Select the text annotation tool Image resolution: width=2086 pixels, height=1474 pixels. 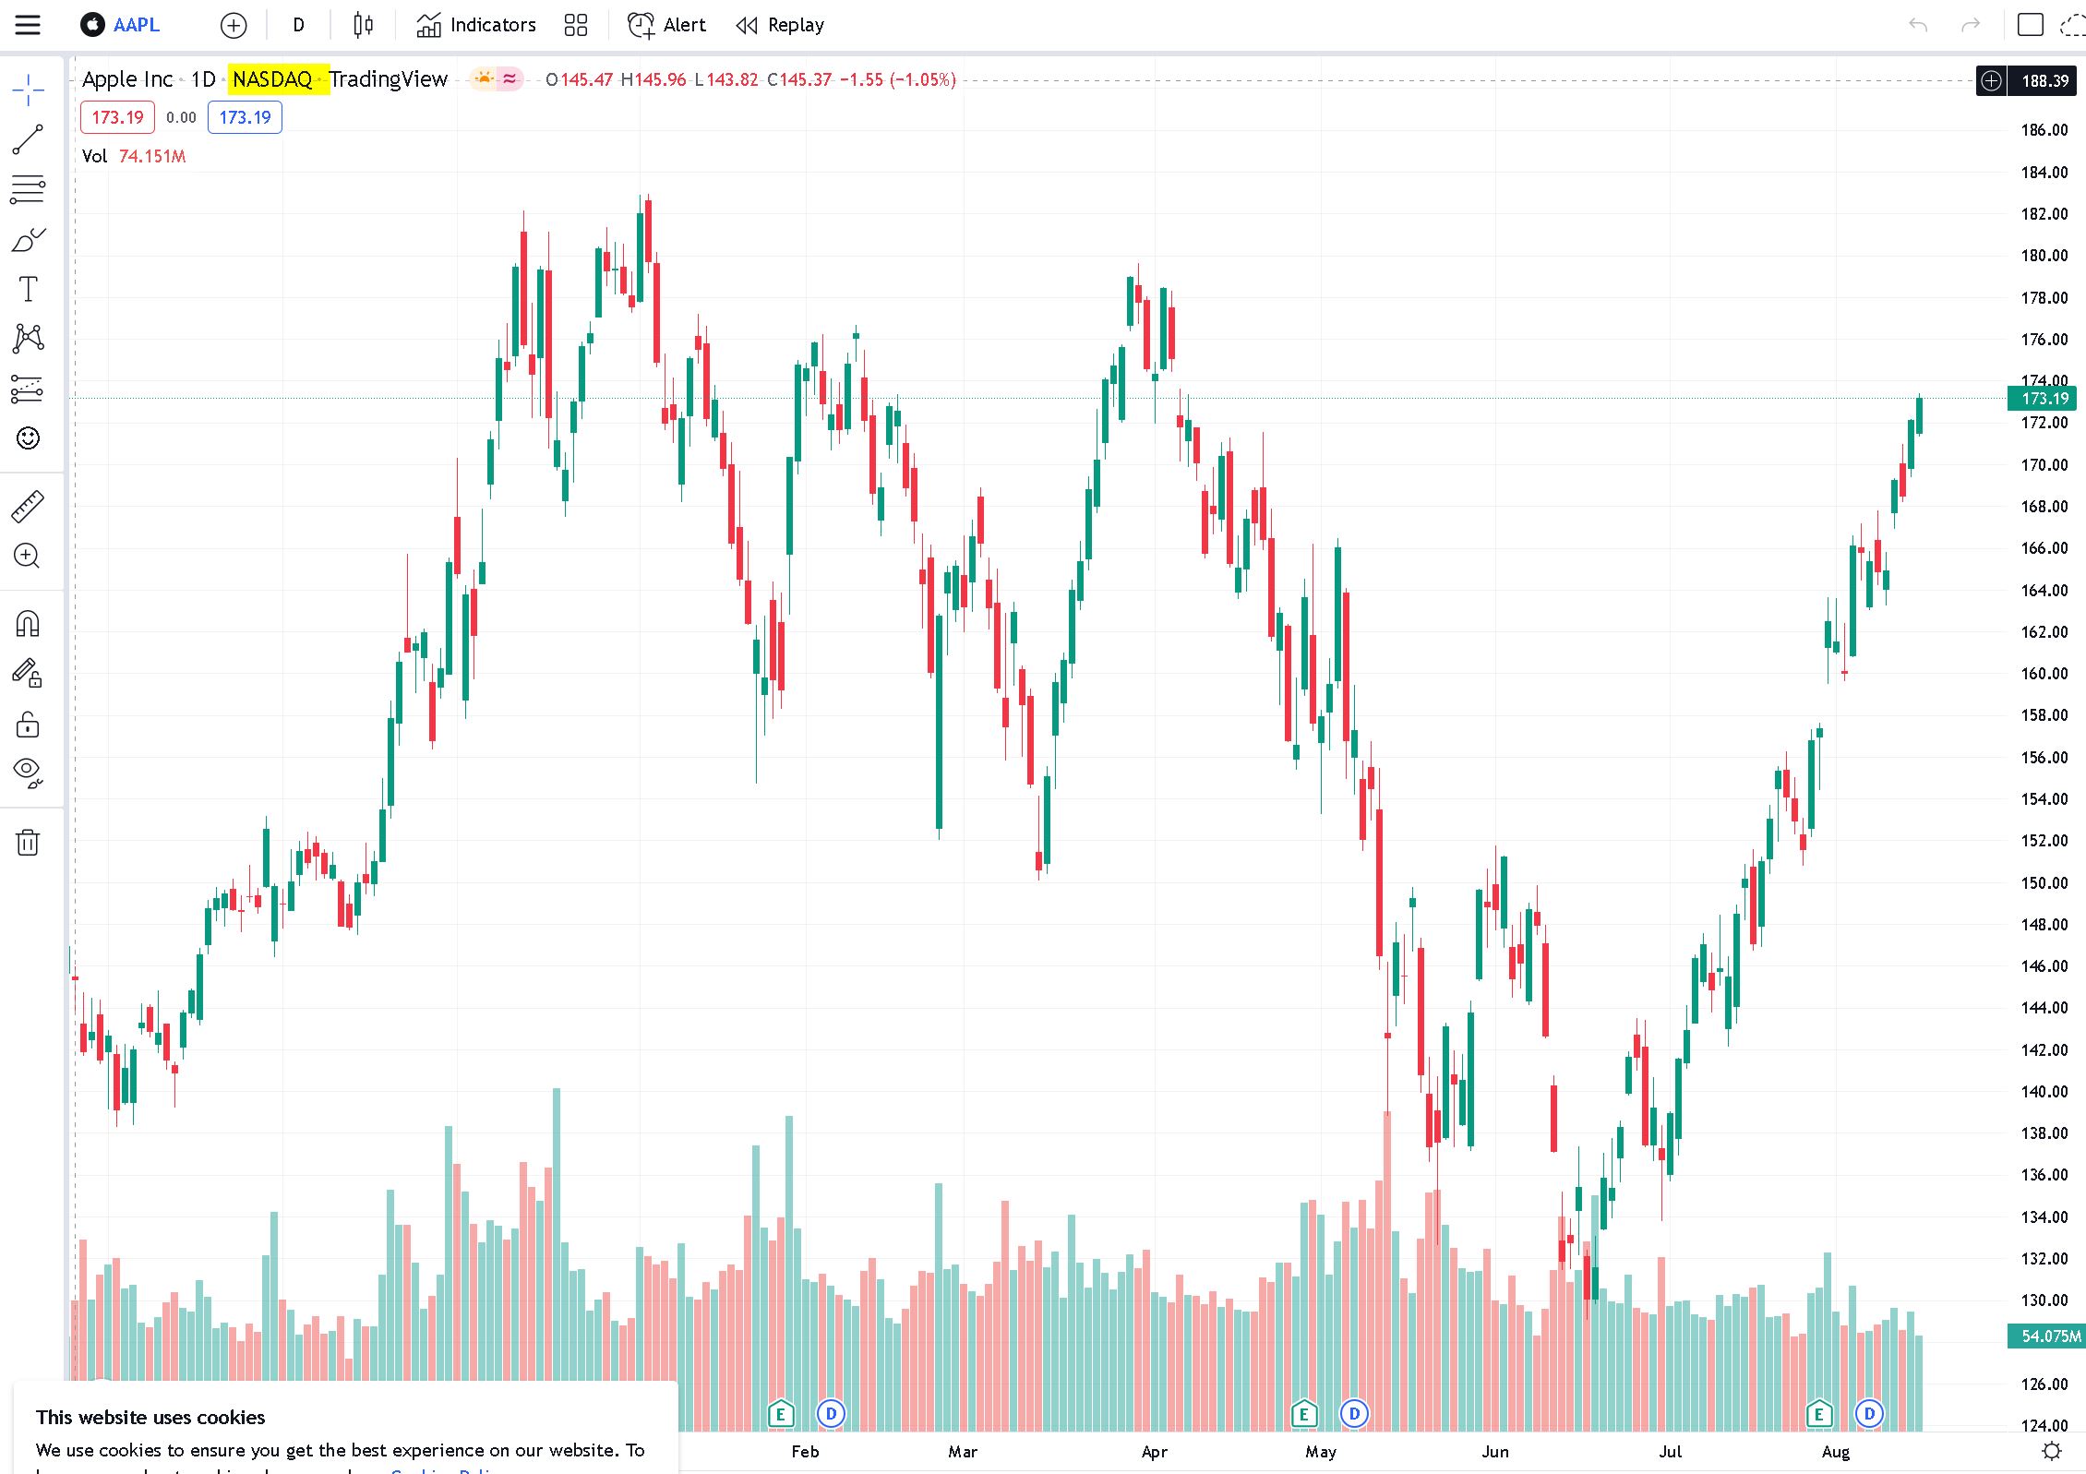(x=28, y=289)
